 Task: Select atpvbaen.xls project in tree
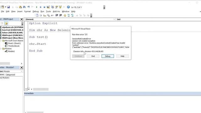(x=13, y=27)
